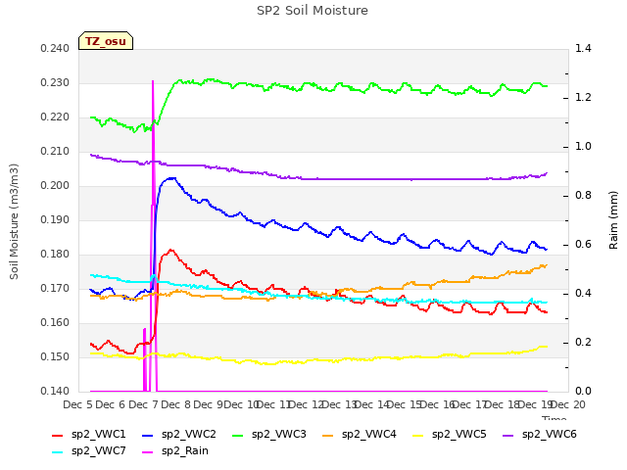Click the TZ_osu annotation label
This screenshot has width=627, height=470.
pyautogui.click(x=106, y=41)
